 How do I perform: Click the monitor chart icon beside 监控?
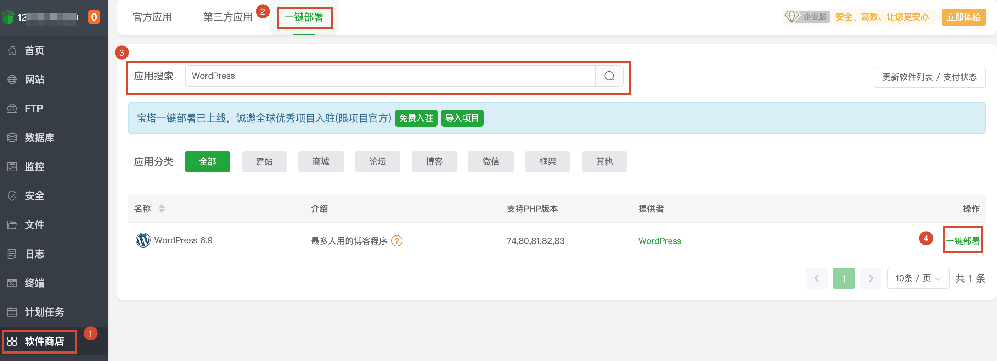pyautogui.click(x=12, y=167)
